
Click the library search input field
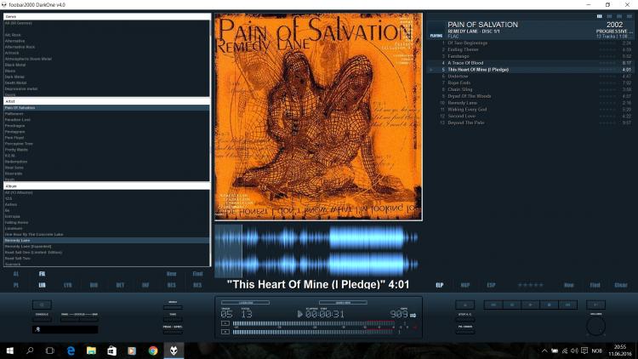point(66,329)
